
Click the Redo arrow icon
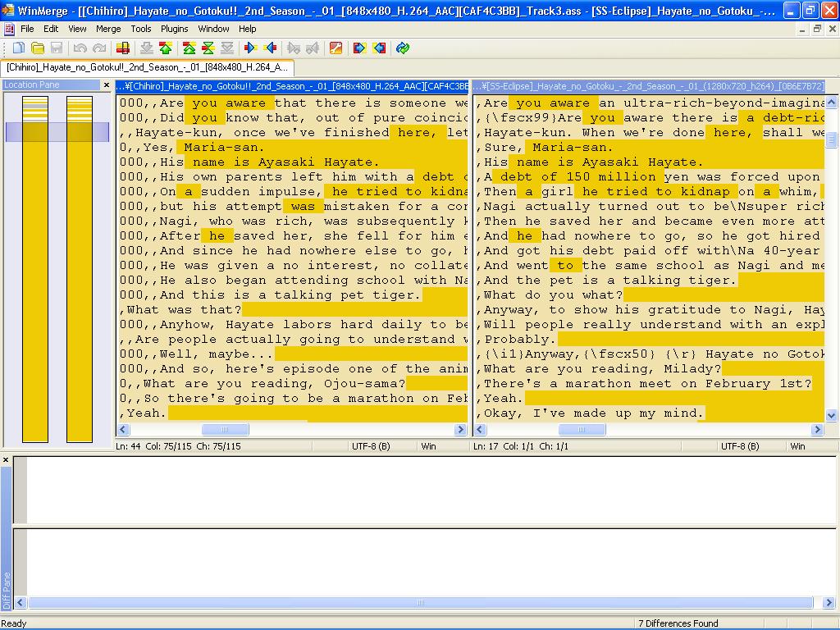tap(99, 48)
